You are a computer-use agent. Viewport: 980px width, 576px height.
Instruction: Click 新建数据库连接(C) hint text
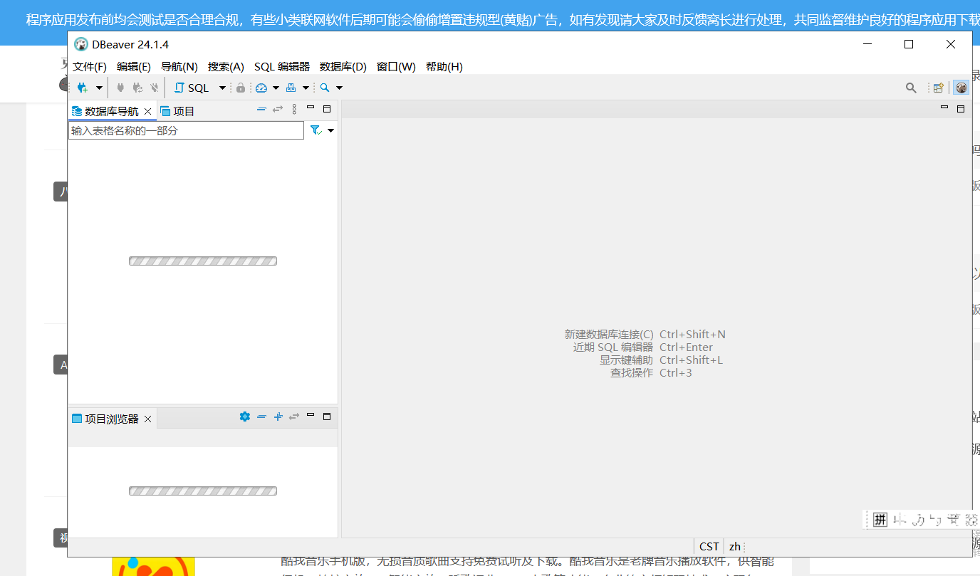coord(609,334)
